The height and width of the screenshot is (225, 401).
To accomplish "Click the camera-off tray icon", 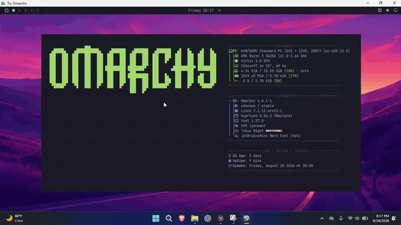I will pyautogui.click(x=331, y=218).
